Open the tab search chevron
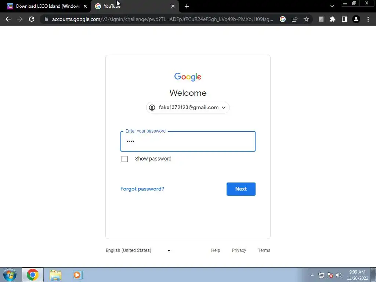This screenshot has height=282, width=376. [x=332, y=6]
